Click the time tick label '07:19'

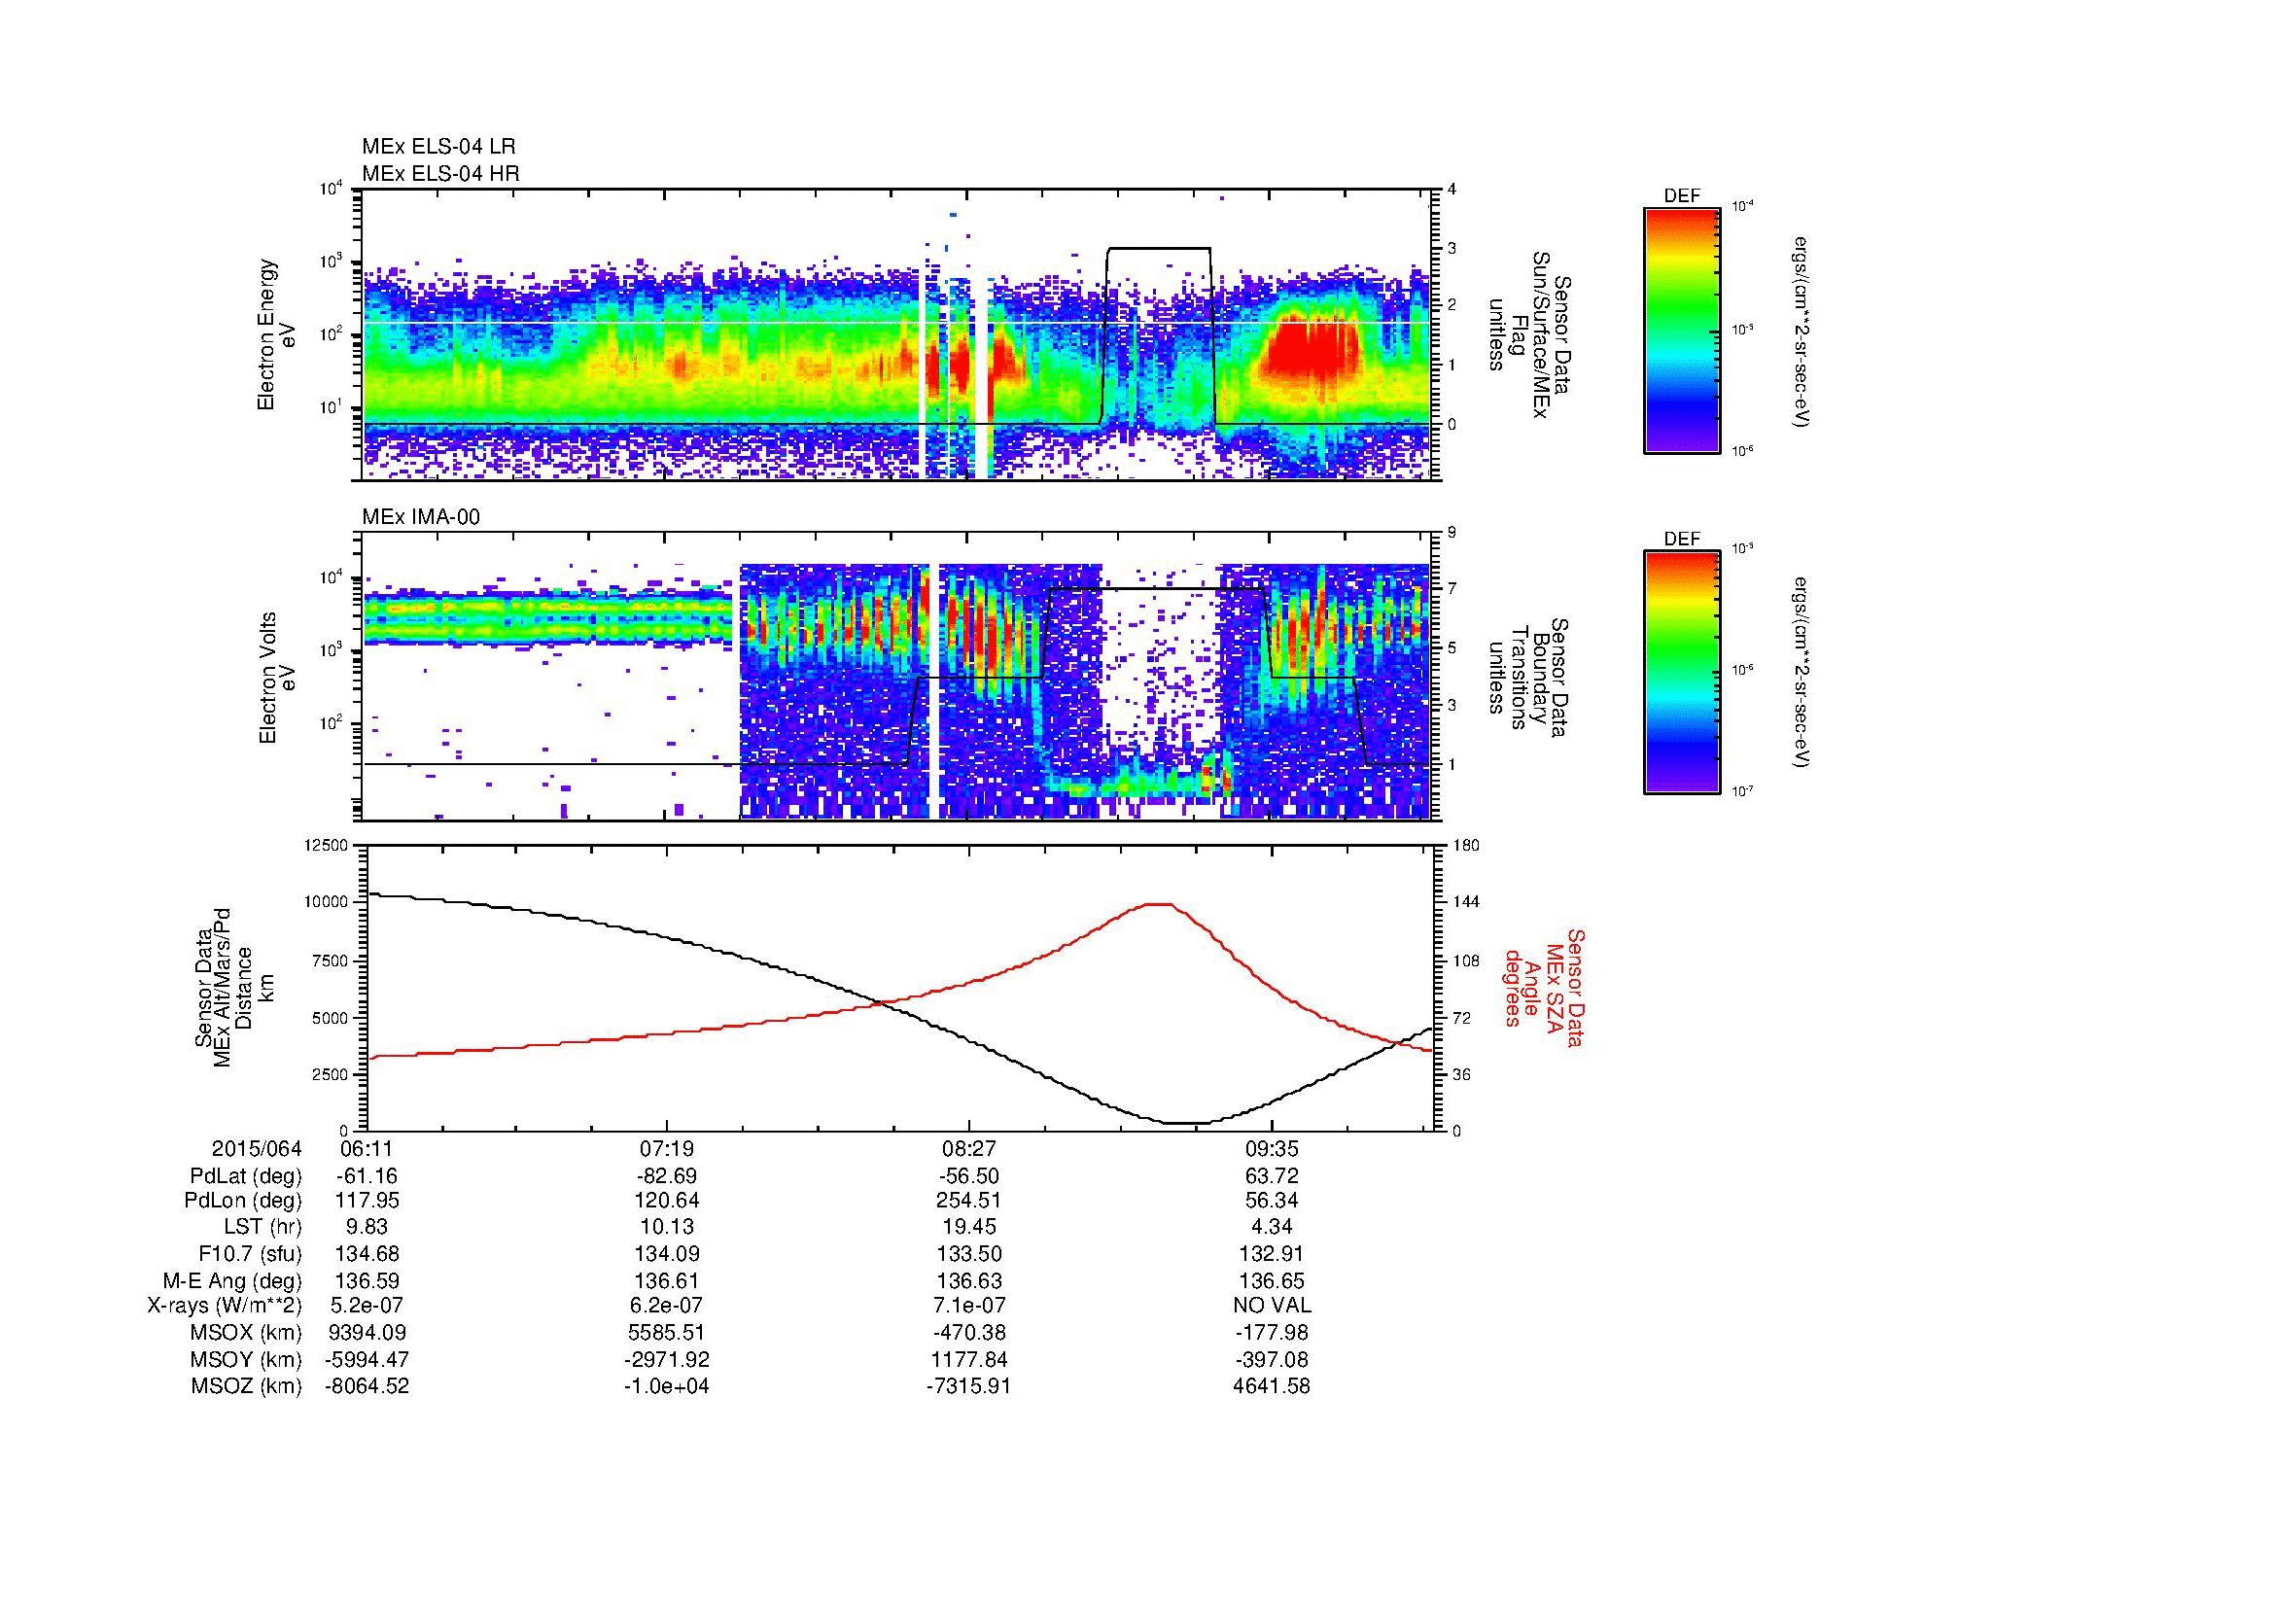[x=667, y=1148]
